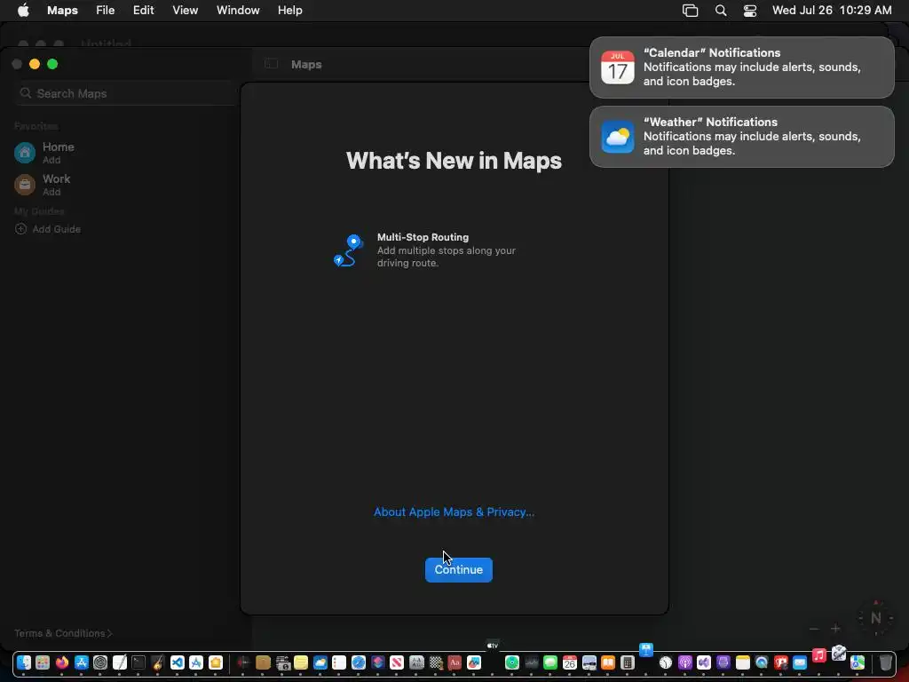Click the compass N indicator
Screen dimensions: 909x682
click(876, 618)
